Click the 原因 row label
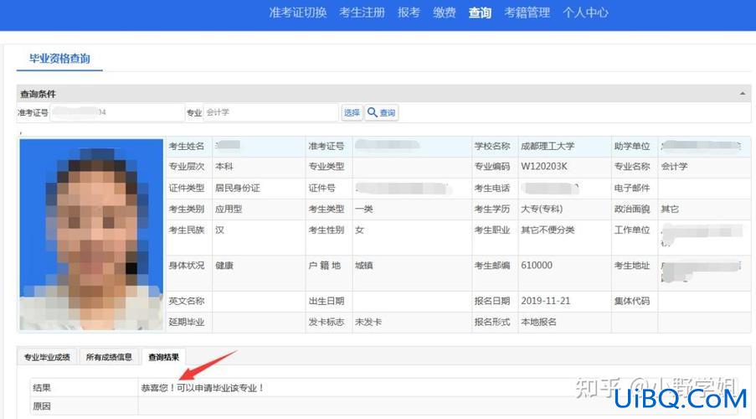The height and width of the screenshot is (419, 756). pyautogui.click(x=42, y=406)
